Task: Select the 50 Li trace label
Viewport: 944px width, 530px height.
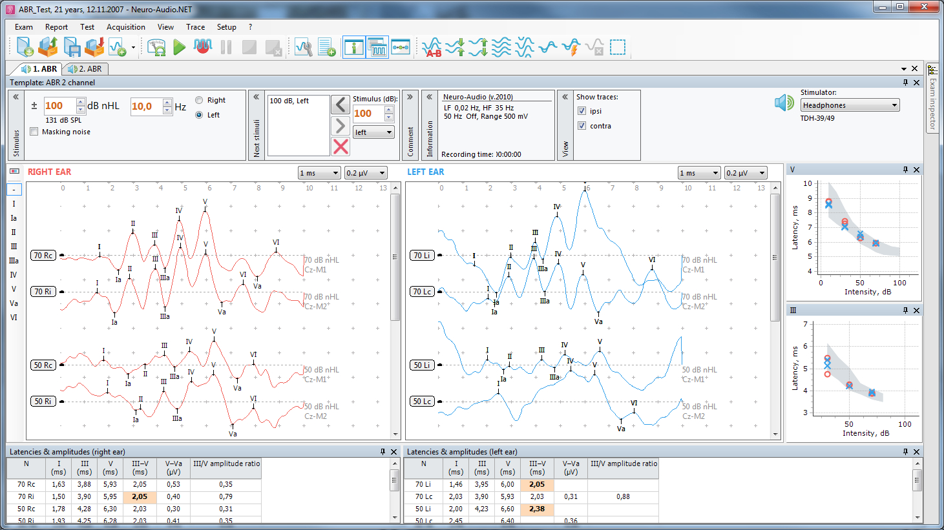Action: [422, 365]
